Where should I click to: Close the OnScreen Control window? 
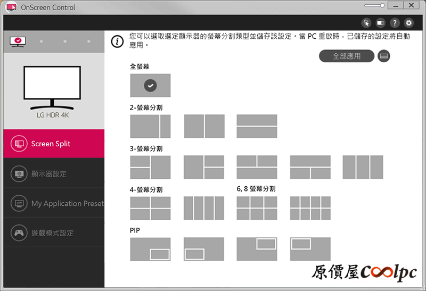(411, 5)
